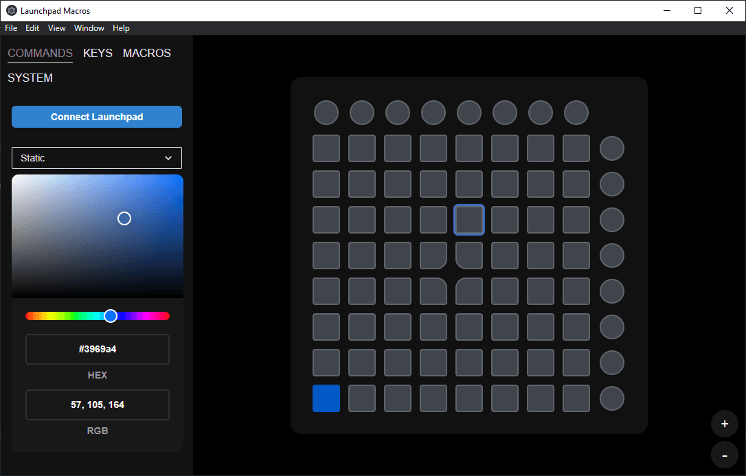
Task: Open the Edit menu
Action: [x=32, y=28]
